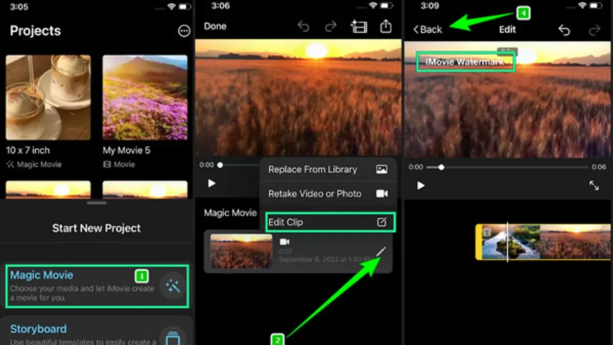Tap the Retake video camera icon
613x345 pixels.
click(382, 194)
